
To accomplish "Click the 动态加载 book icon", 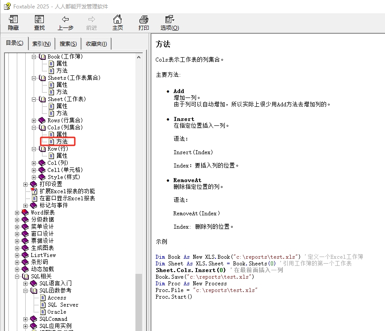I will [25, 269].
